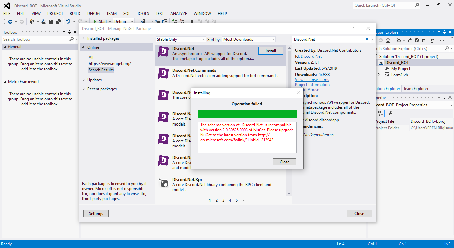Select https://www.nuget.org/ source
454x248 pixels.
pyautogui.click(x=110, y=64)
